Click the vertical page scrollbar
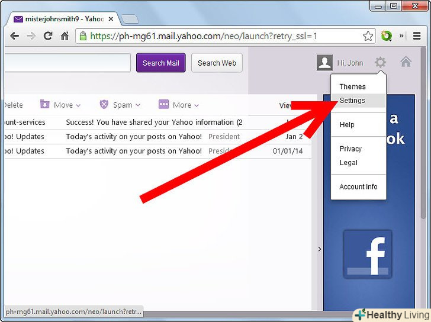431x322 pixels. point(423,133)
